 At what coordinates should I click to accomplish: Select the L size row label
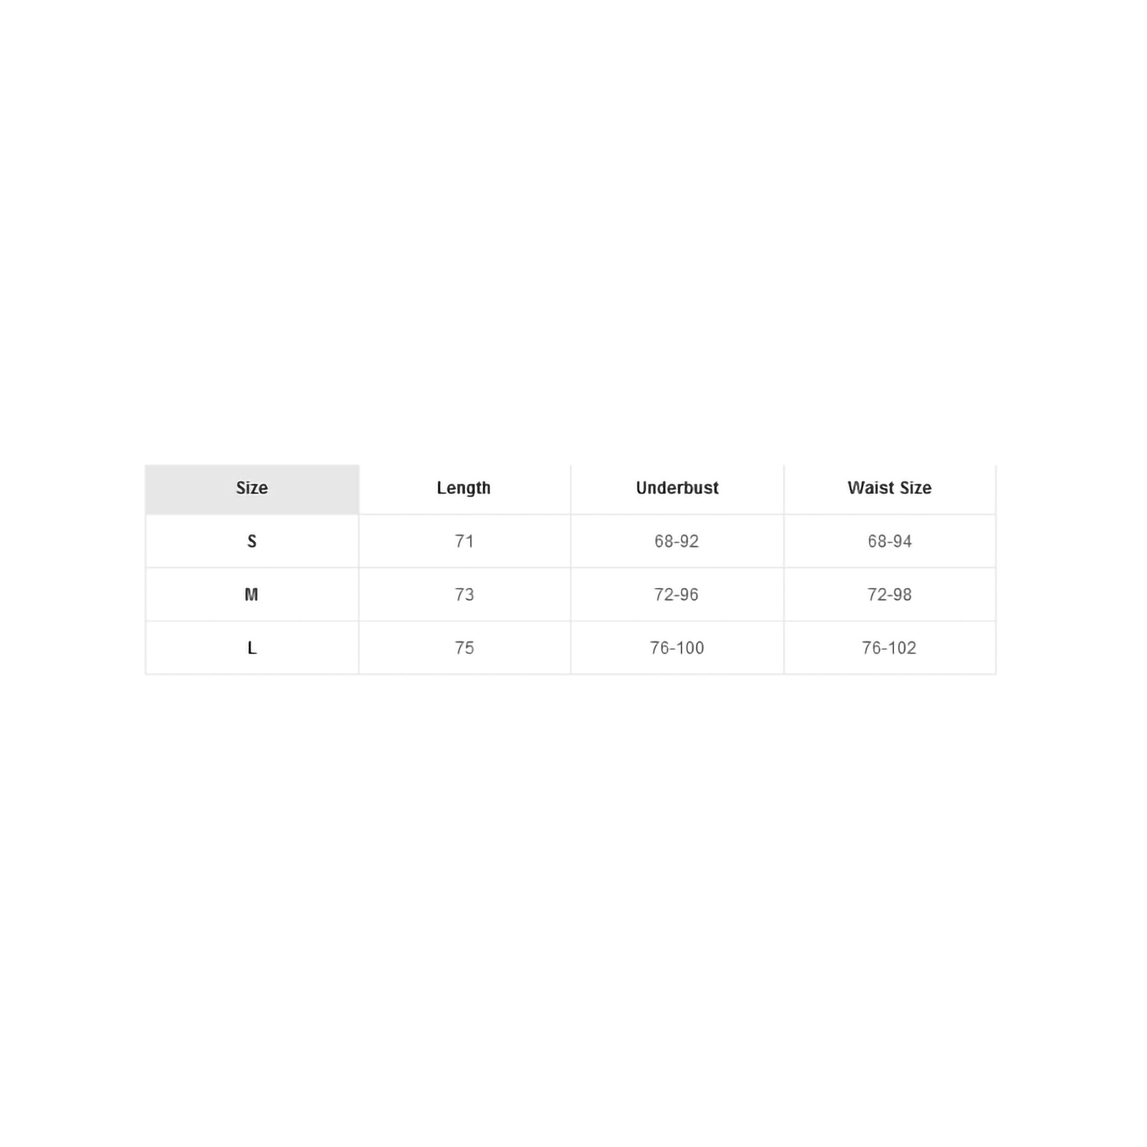point(252,647)
